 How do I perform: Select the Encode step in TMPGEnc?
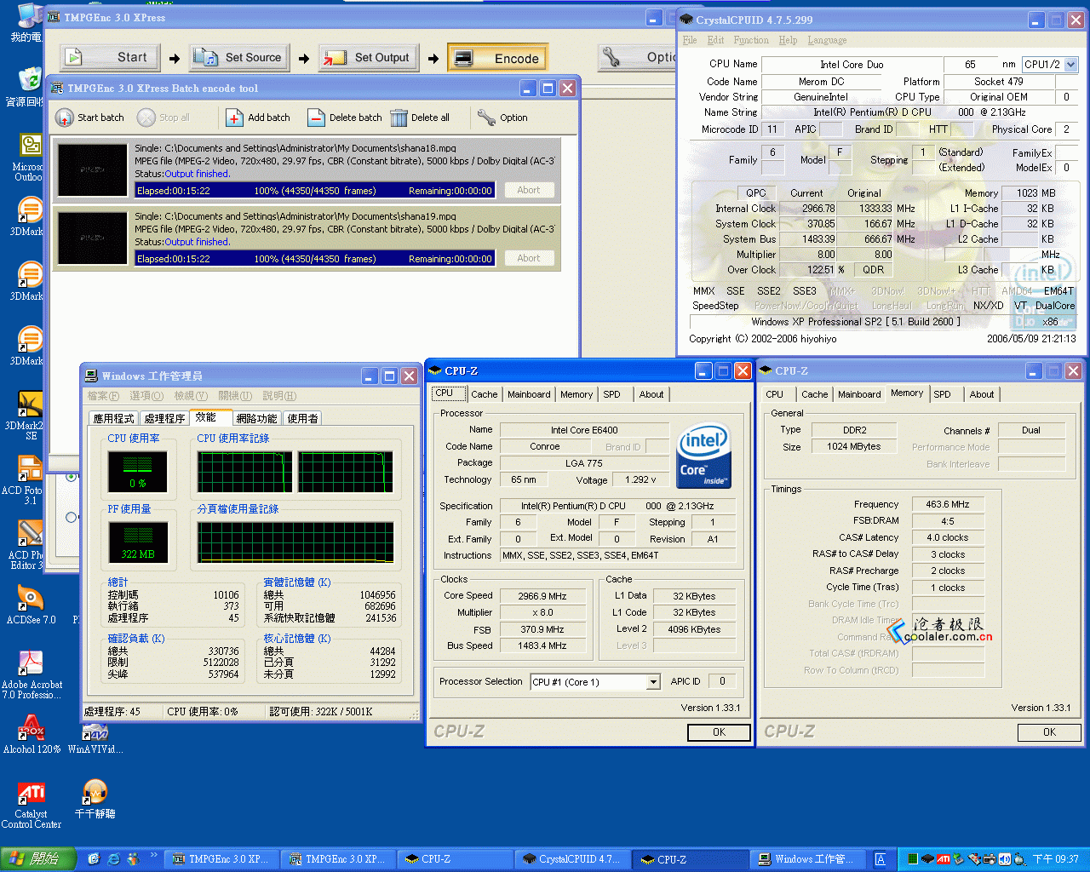pyautogui.click(x=497, y=57)
